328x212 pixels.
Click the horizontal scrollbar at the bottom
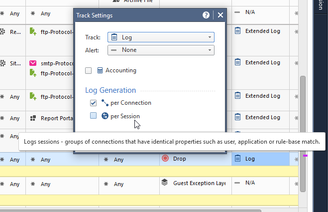tap(130, 211)
